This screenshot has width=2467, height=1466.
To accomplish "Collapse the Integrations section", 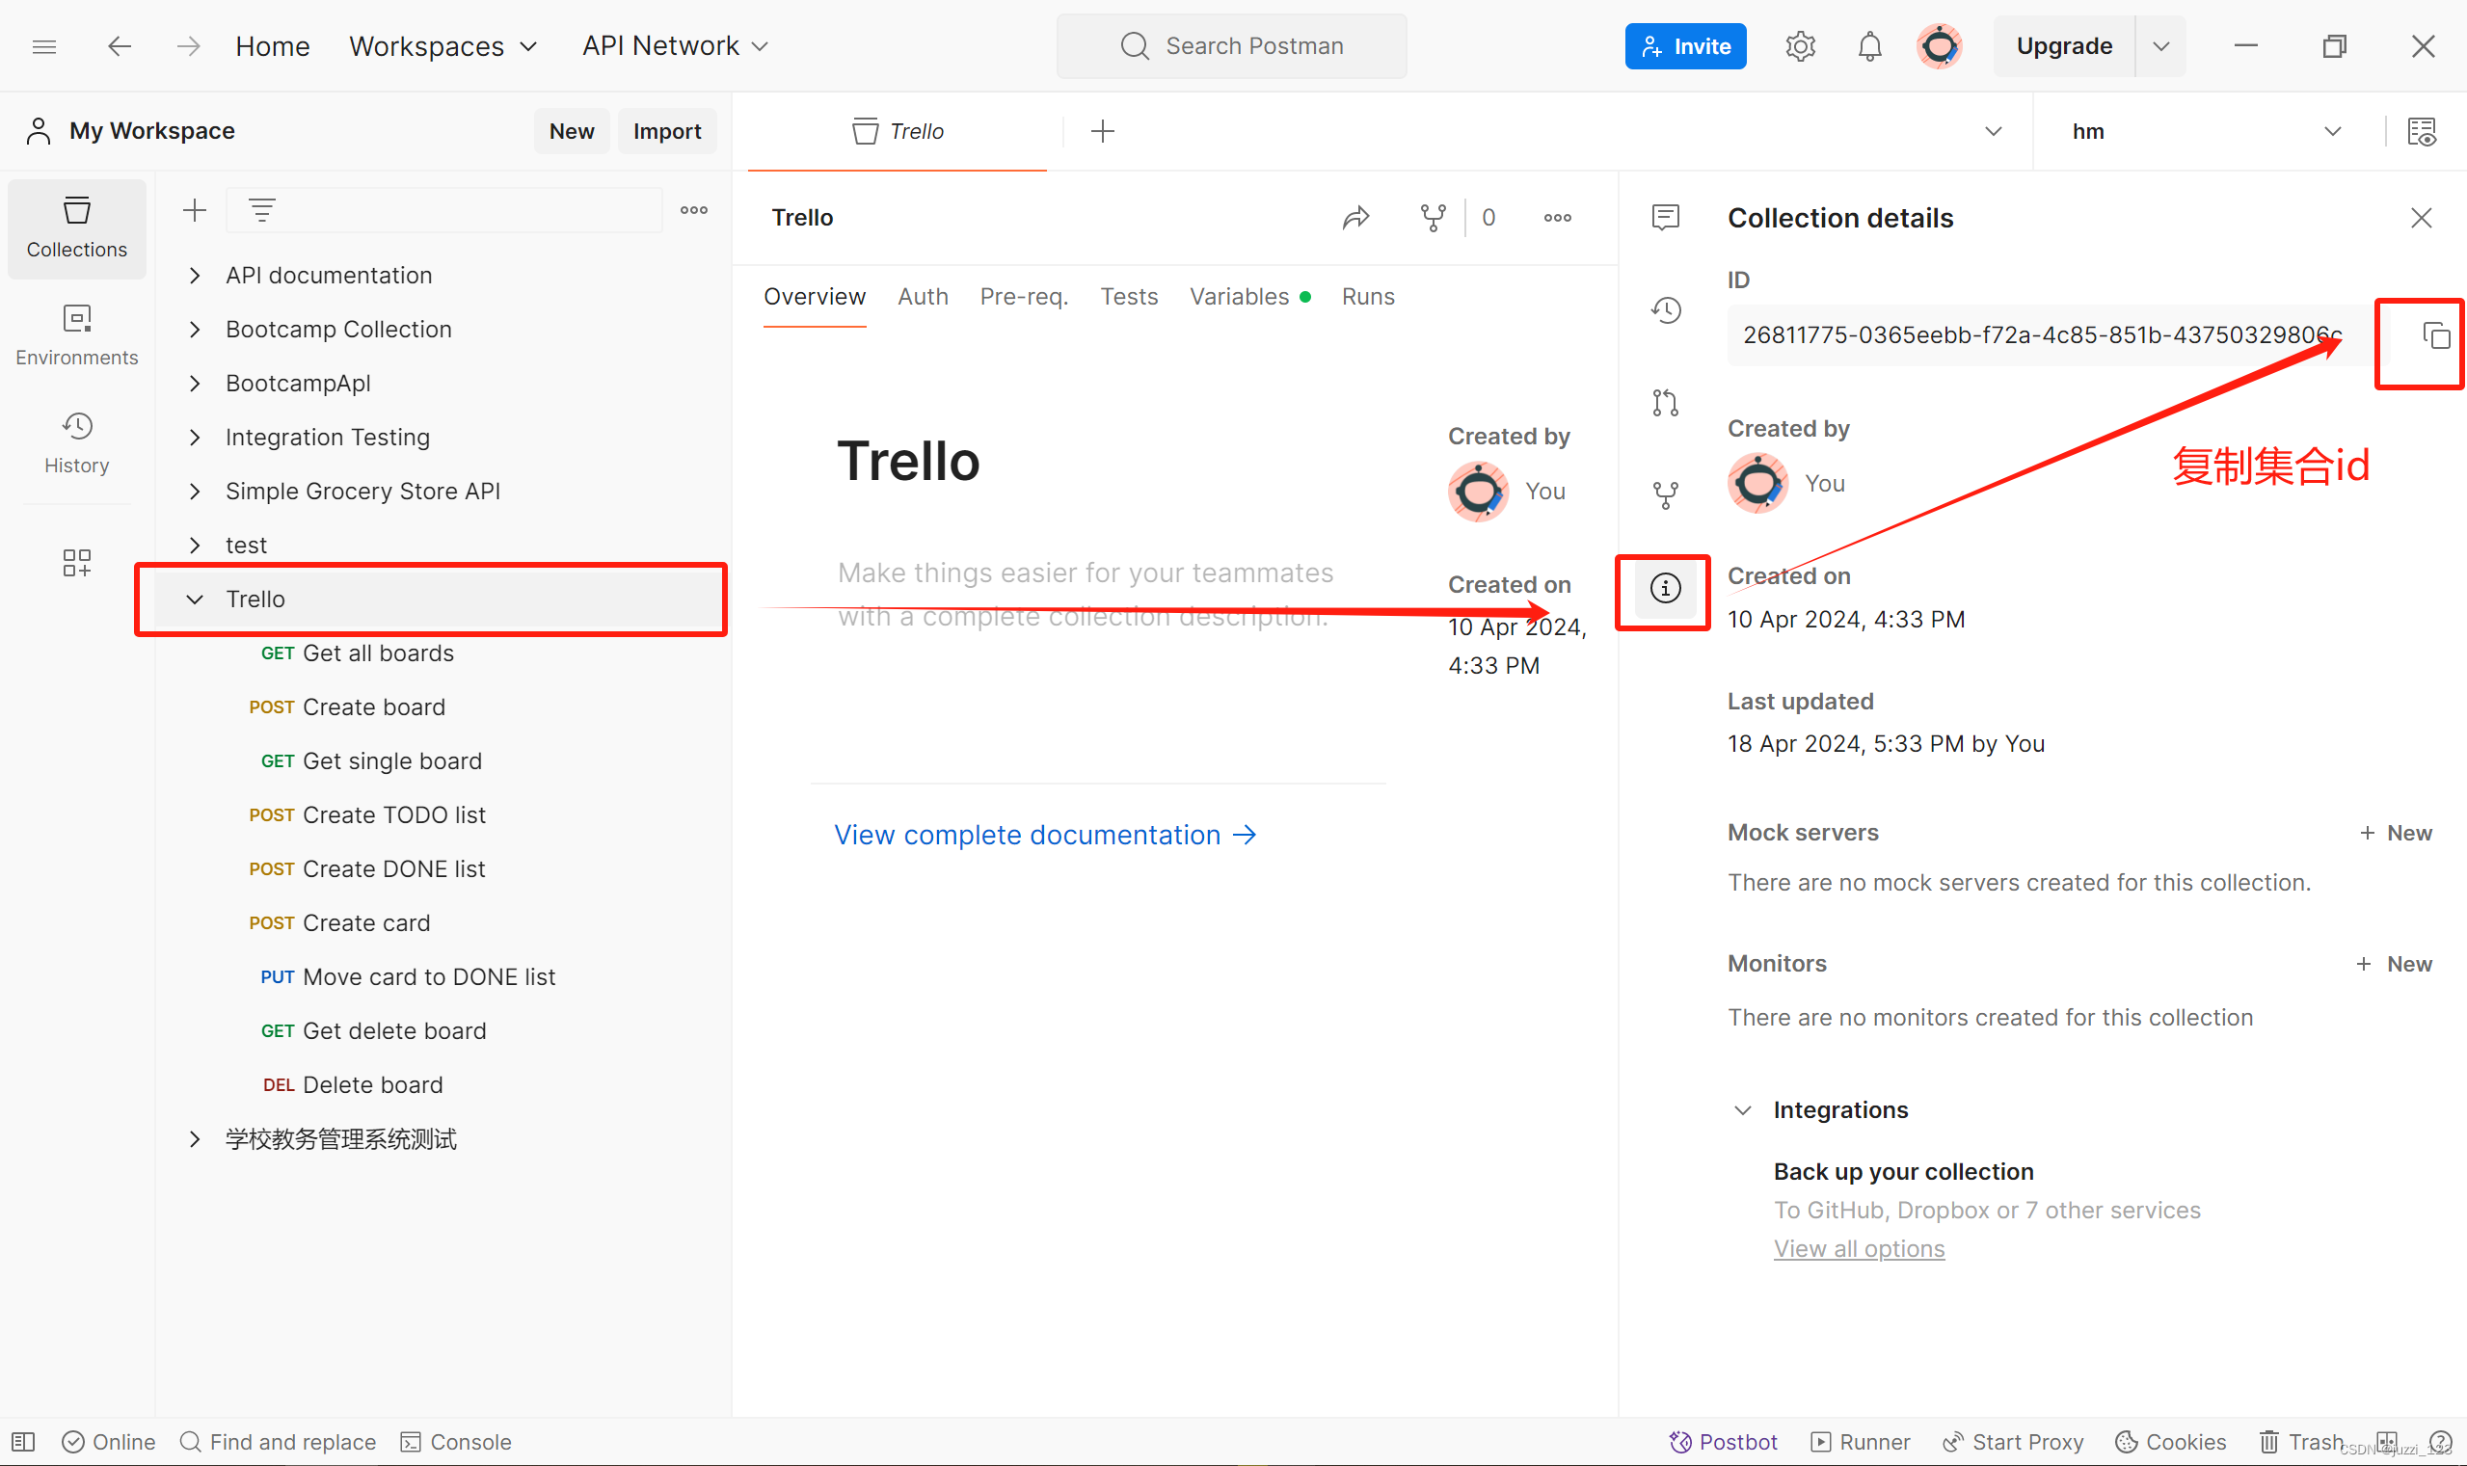I will (1743, 1110).
